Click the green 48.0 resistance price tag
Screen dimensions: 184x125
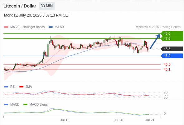pos(172,33)
